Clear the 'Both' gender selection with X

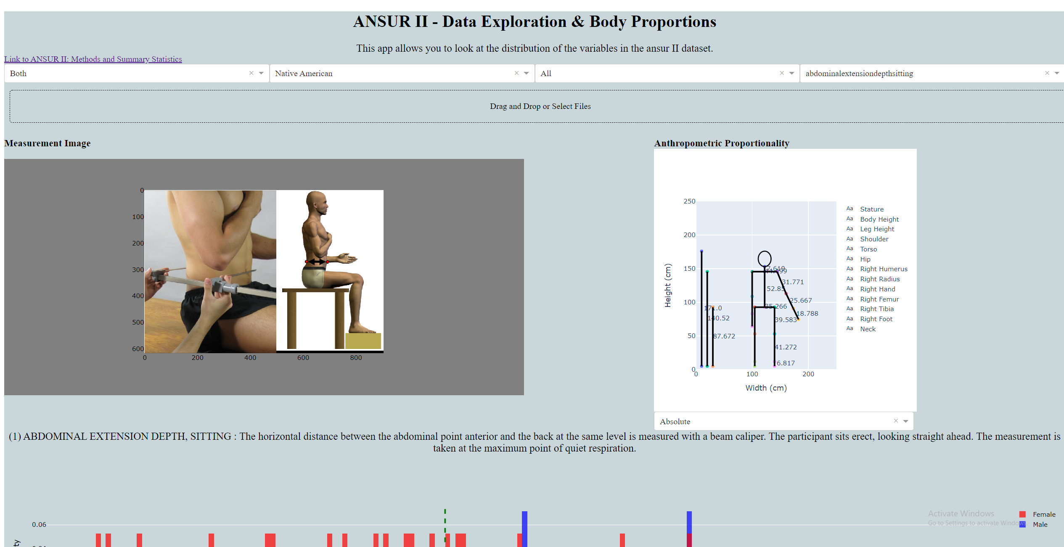pyautogui.click(x=251, y=73)
